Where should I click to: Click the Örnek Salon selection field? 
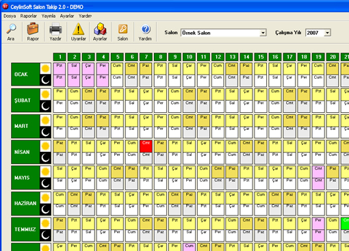[220, 33]
